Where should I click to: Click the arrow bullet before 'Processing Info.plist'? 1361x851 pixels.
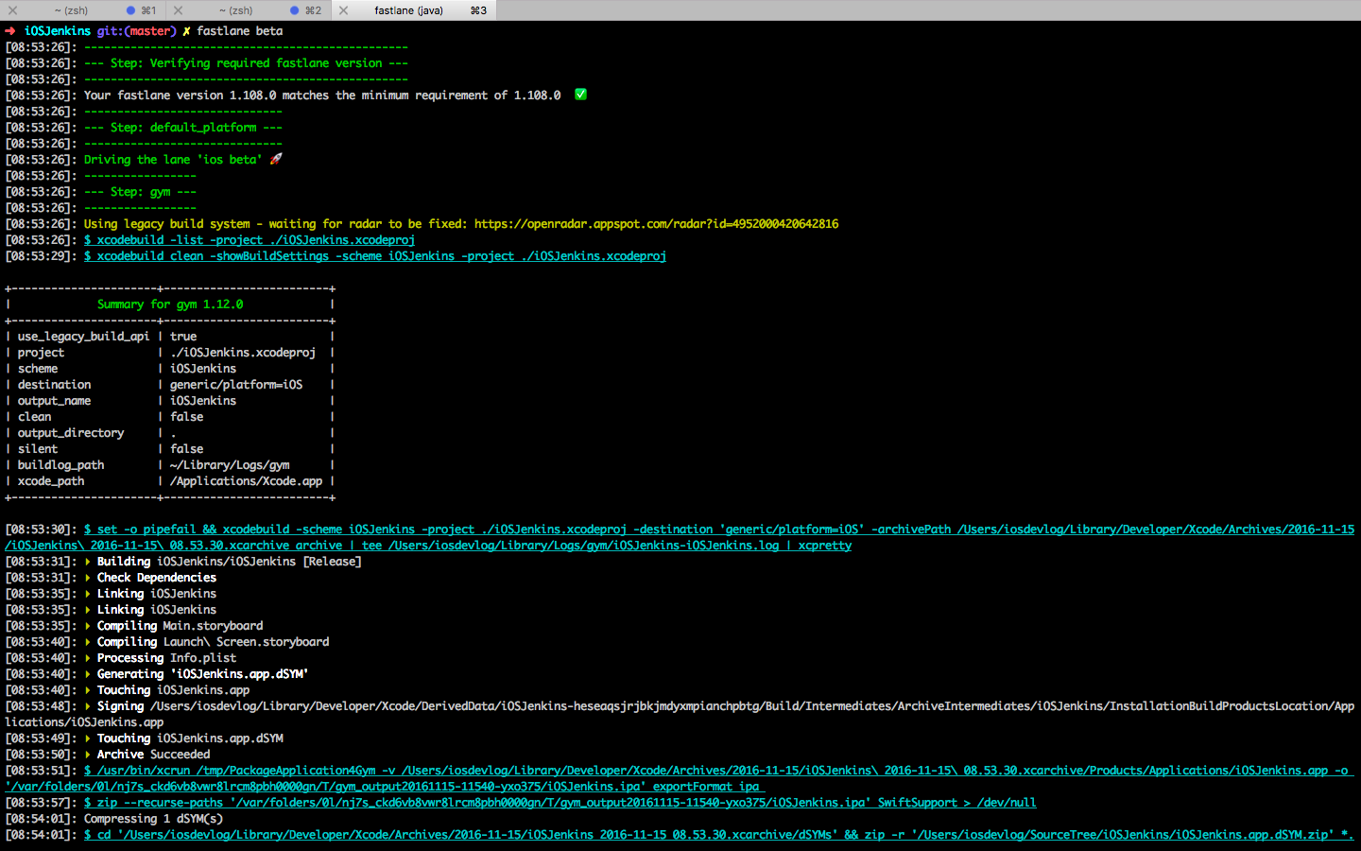[x=87, y=658]
